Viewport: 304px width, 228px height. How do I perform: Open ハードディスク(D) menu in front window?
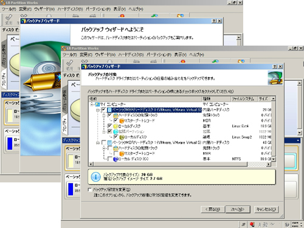(131, 55)
